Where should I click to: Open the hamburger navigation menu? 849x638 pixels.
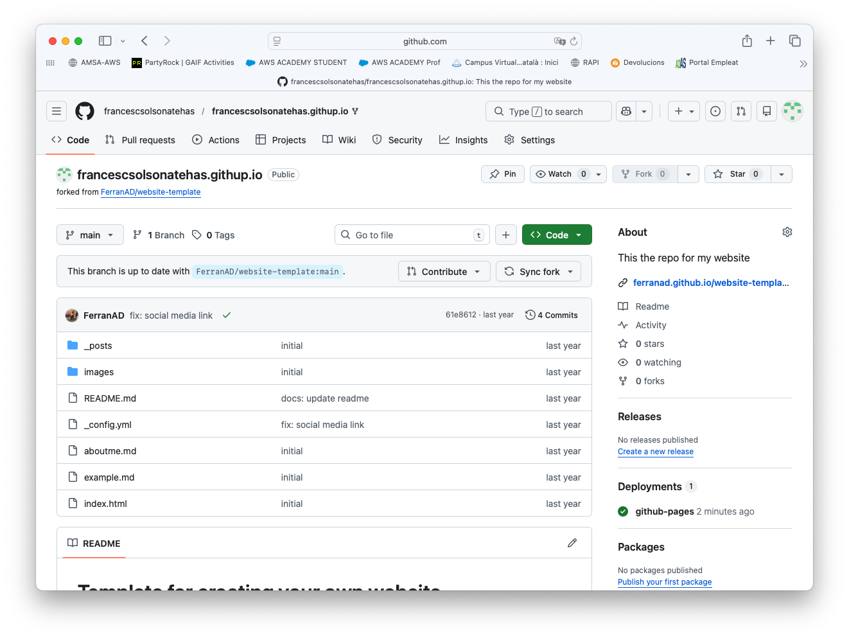[57, 111]
